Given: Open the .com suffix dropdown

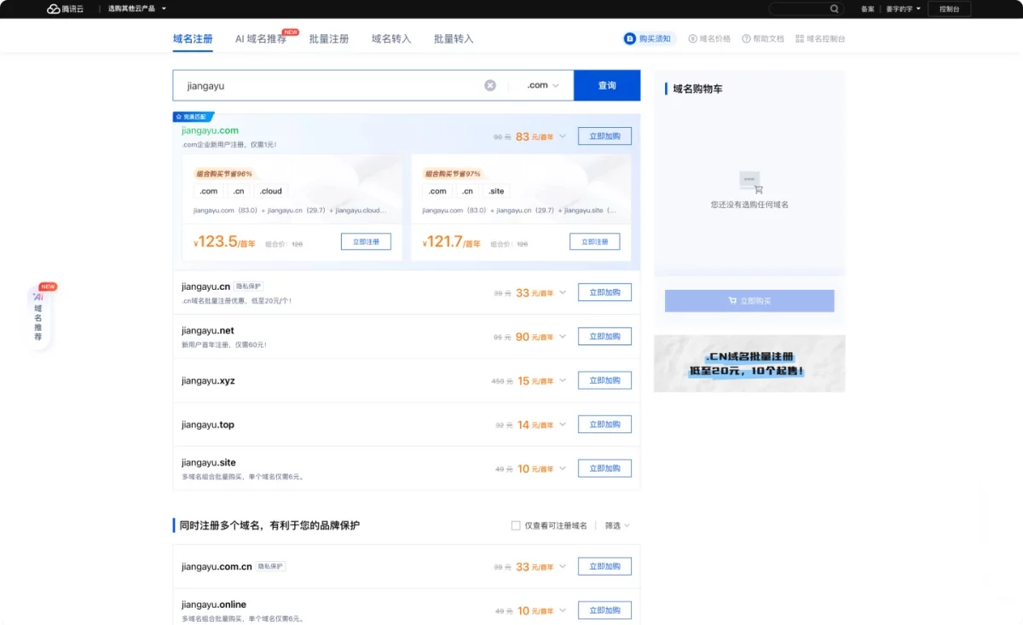Looking at the screenshot, I should tap(540, 85).
